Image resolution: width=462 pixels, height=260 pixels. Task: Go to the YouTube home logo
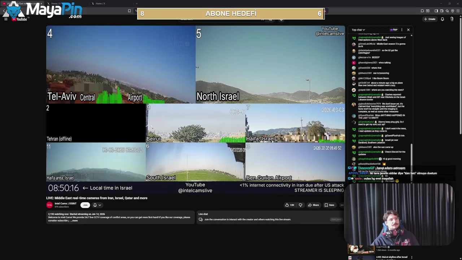click(19, 19)
